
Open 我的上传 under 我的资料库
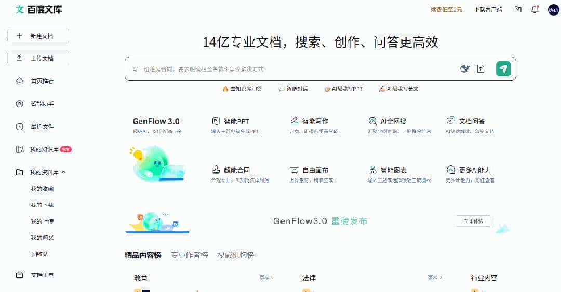42,221
